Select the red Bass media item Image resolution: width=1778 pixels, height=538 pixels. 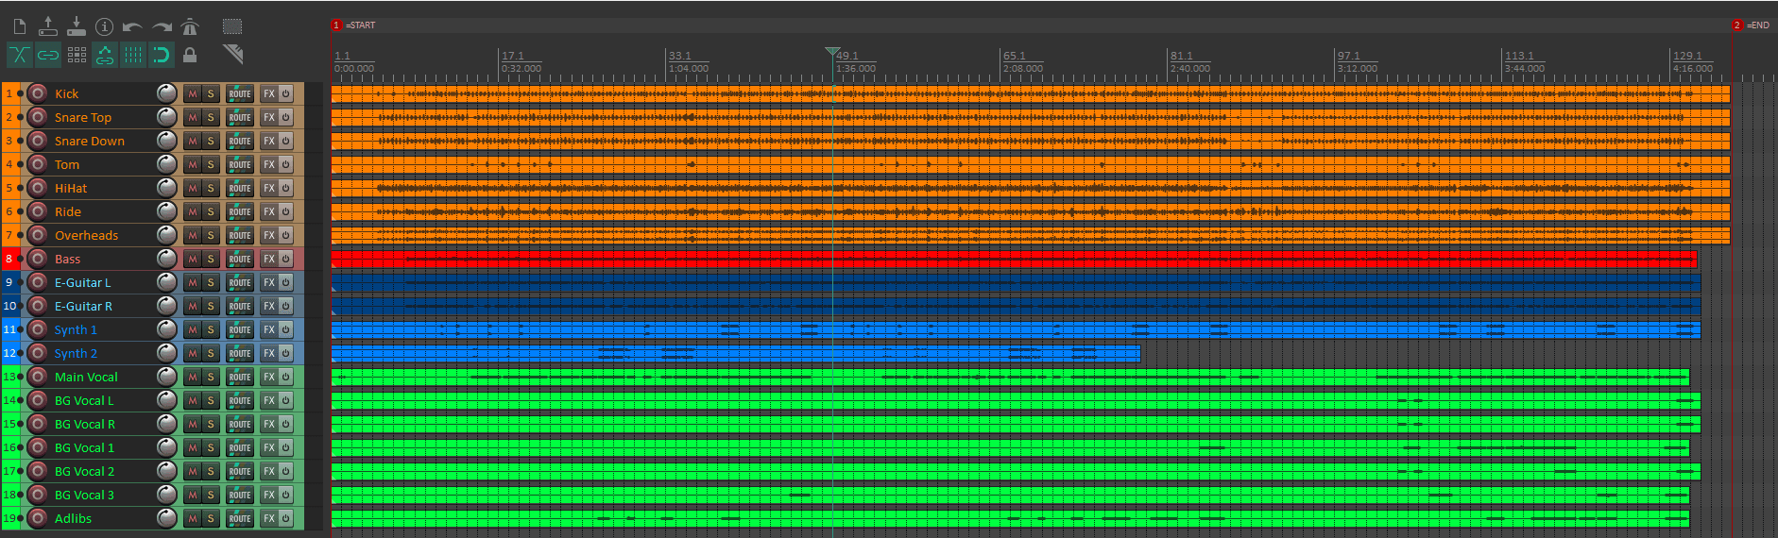click(x=1014, y=259)
